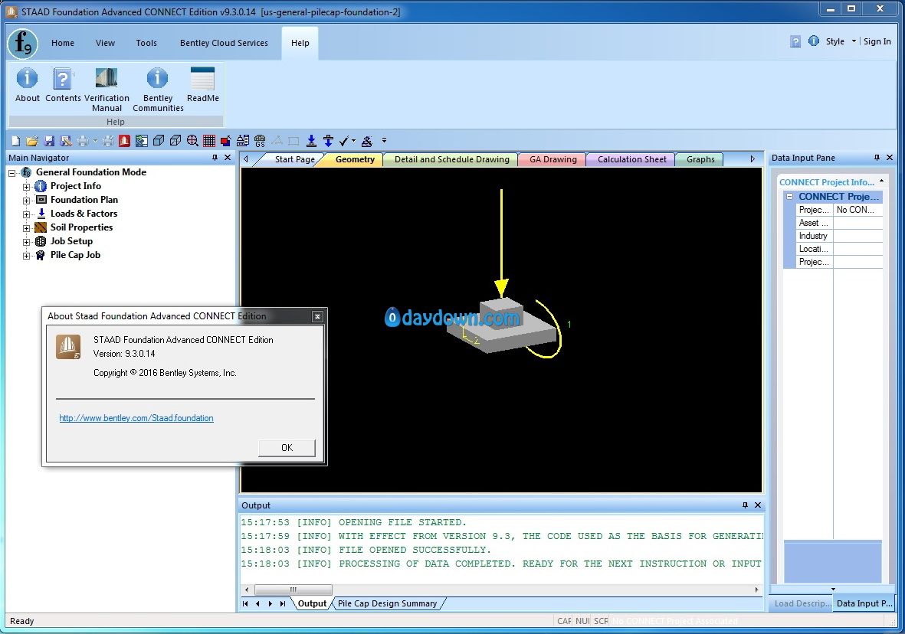The height and width of the screenshot is (634, 905).
Task: Click the f9 application button
Action: [x=23, y=43]
